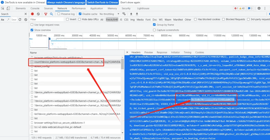Click the Switch DevTools to Chinese button
The height and width of the screenshot is (140, 270).
tap(102, 3)
